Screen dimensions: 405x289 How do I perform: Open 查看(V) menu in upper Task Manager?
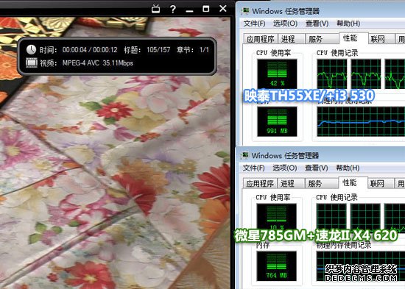[317, 24]
